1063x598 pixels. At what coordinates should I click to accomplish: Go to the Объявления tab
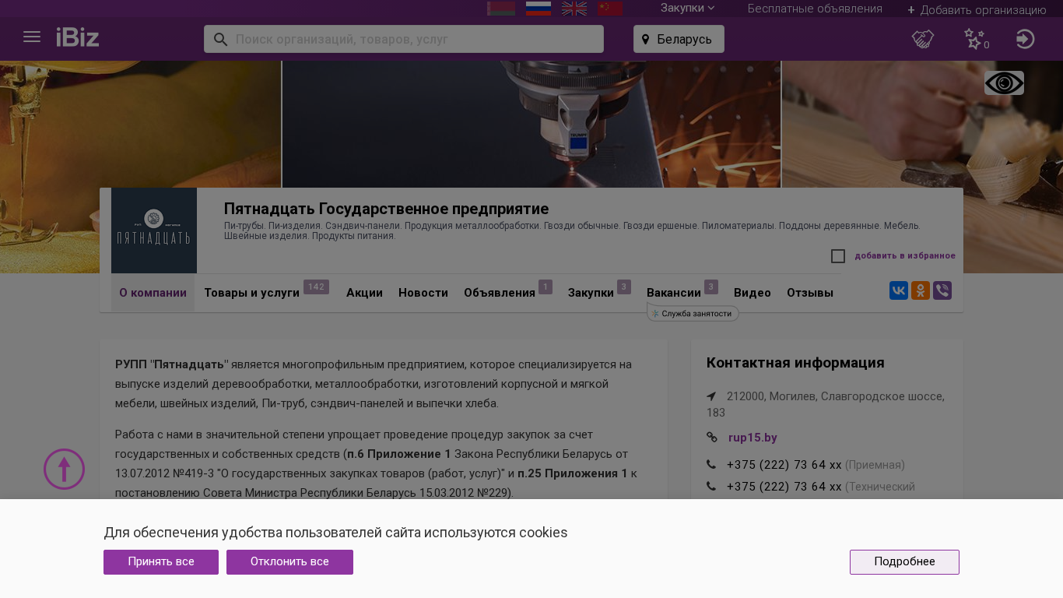[507, 293]
